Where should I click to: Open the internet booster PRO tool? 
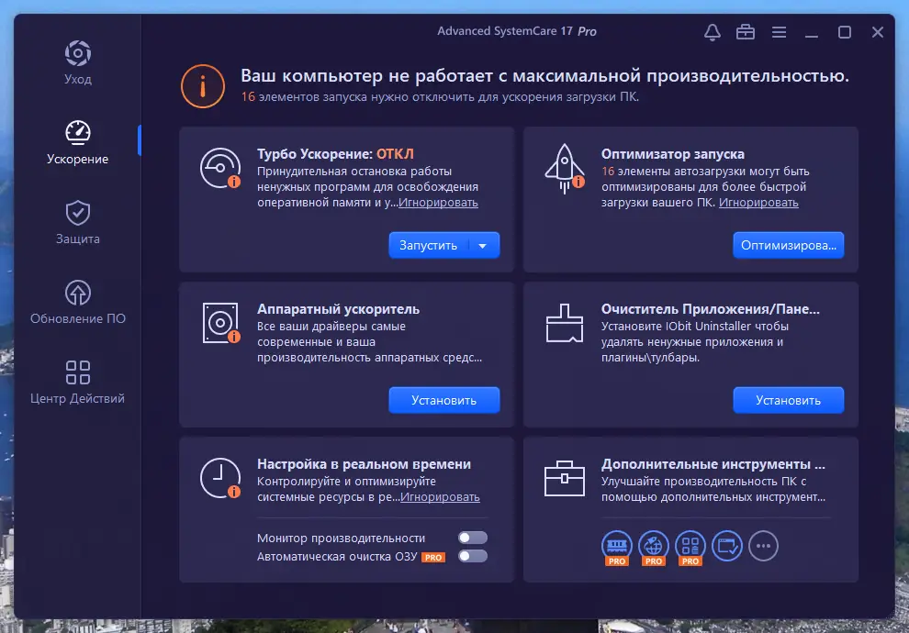[x=654, y=545]
